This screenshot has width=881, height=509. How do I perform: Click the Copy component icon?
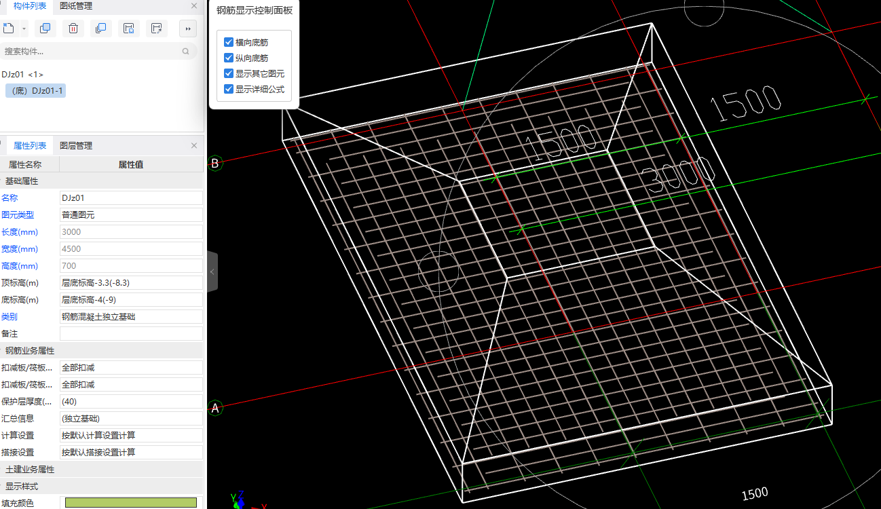(45, 28)
